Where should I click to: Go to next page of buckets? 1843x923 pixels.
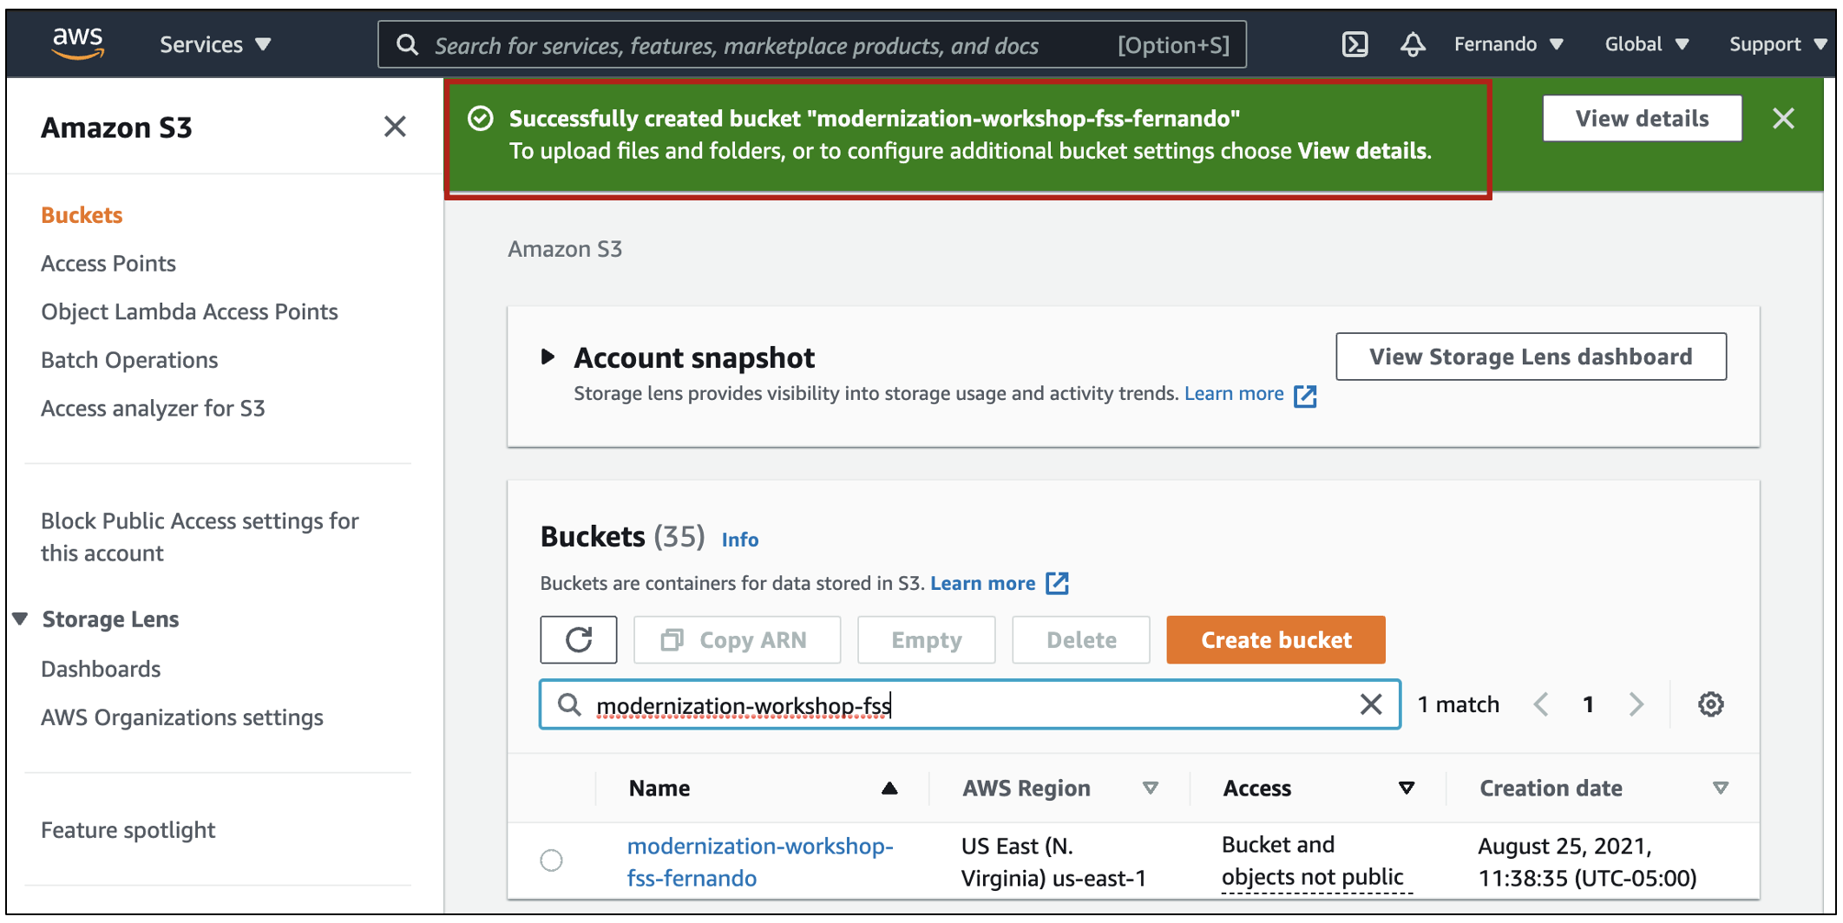1636,704
